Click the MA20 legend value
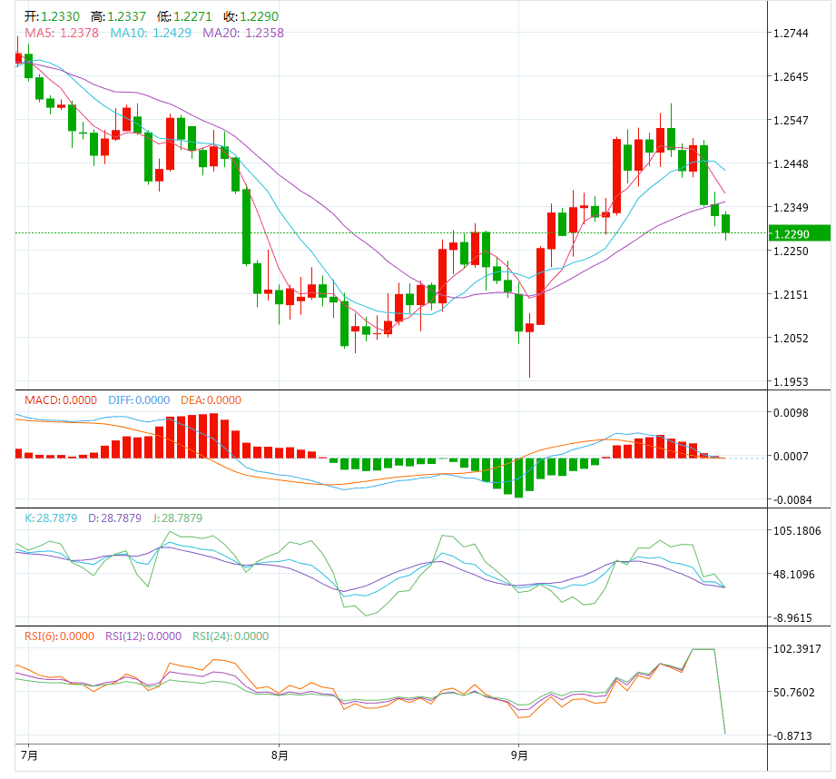836x779 pixels. click(x=243, y=33)
